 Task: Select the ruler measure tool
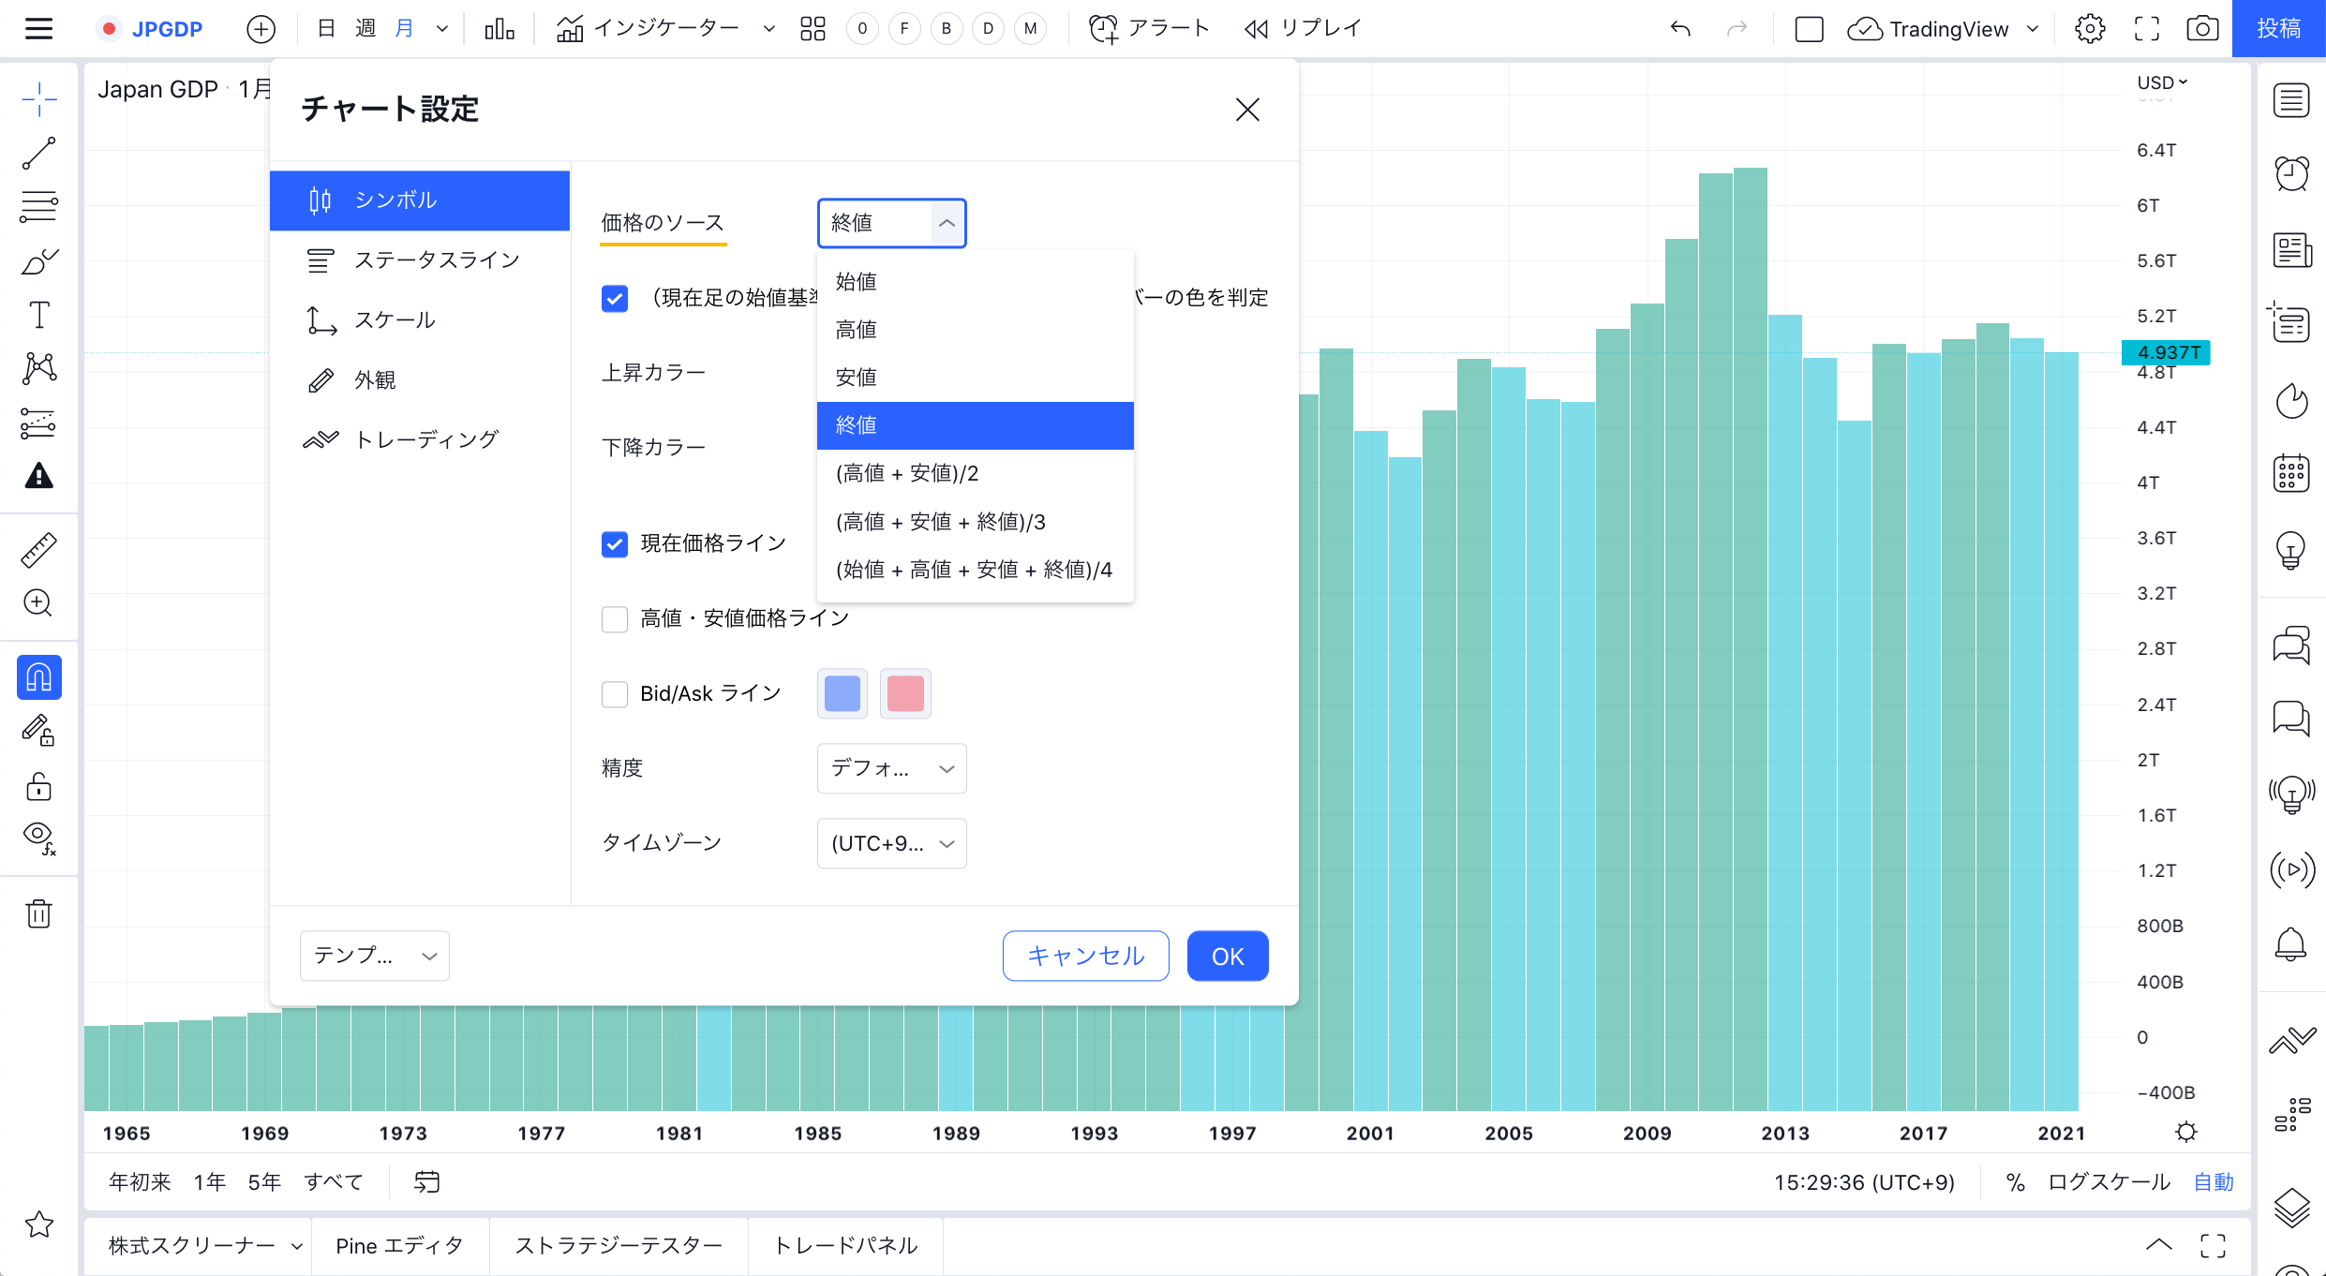pos(38,550)
